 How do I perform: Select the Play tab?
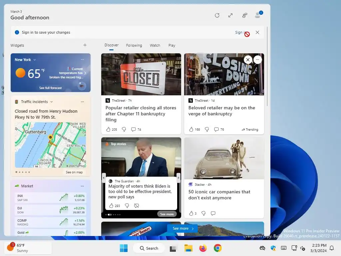[x=171, y=45]
